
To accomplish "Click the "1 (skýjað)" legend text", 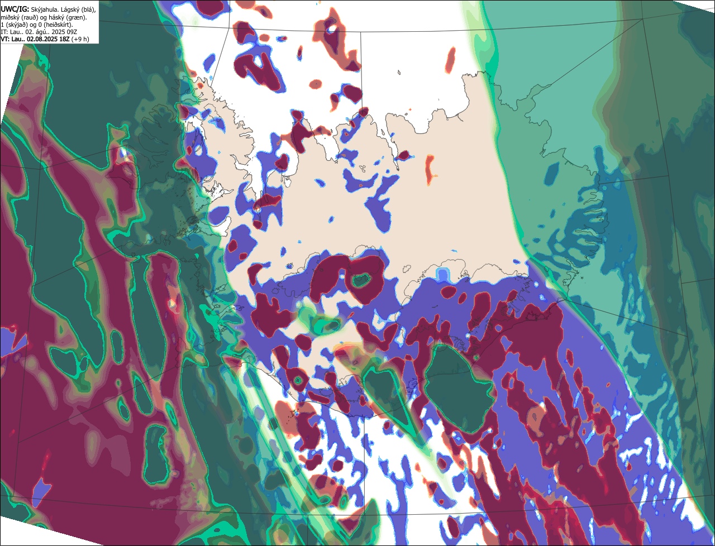I will pos(15,25).
